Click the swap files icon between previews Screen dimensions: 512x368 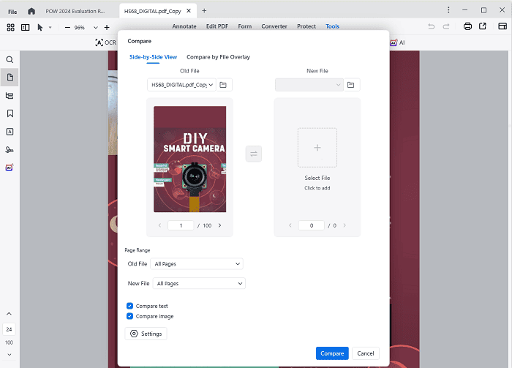[x=254, y=154]
